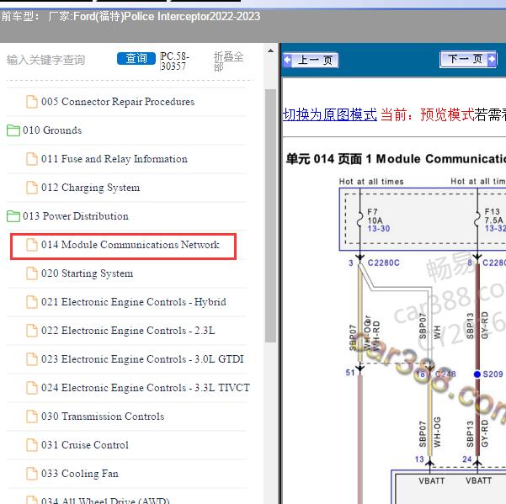
Task: Click the sidebar vertical scrollbar thumb
Action: pos(270,215)
